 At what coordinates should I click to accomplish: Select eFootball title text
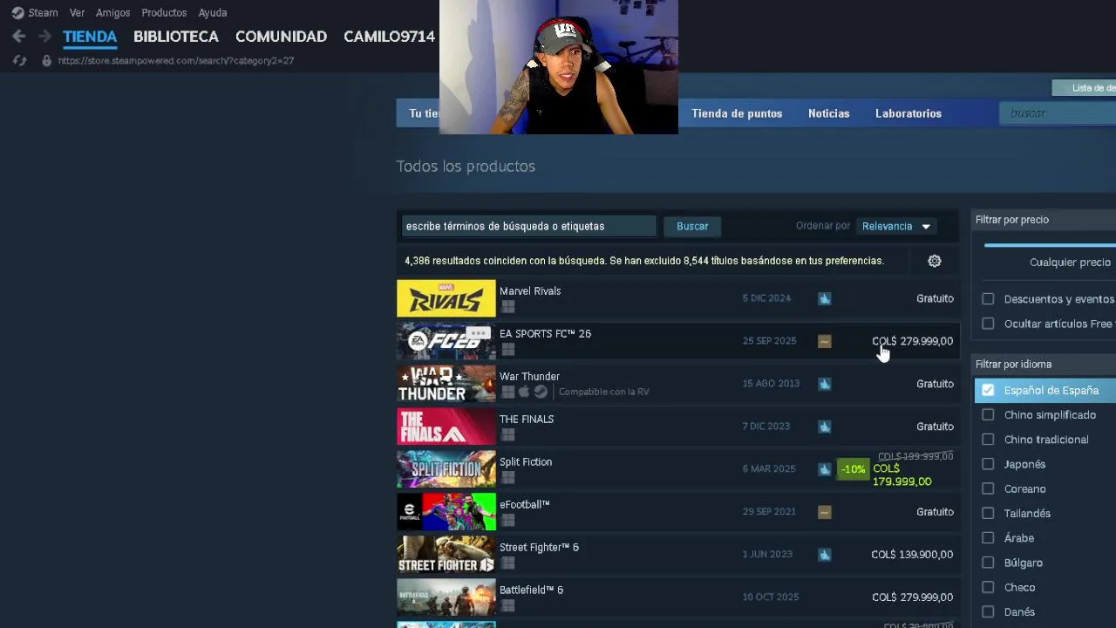click(524, 504)
